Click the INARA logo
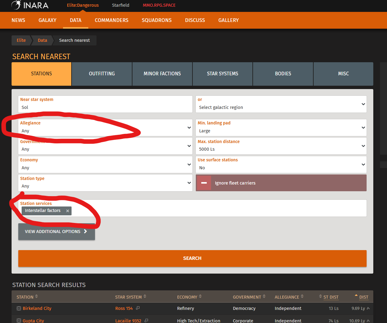This screenshot has width=387, height=323. tap(30, 5)
